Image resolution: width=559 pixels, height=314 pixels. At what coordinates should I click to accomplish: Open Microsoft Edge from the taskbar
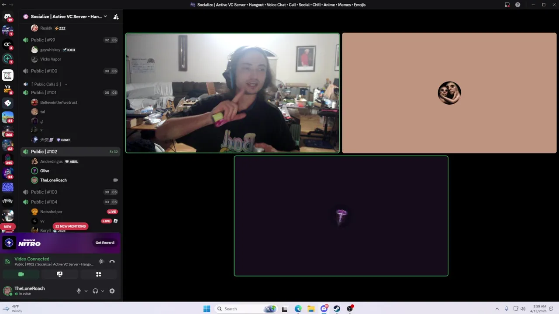298,309
